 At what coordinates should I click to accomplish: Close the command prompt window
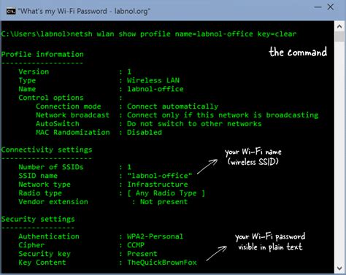pyautogui.click(x=331, y=7)
